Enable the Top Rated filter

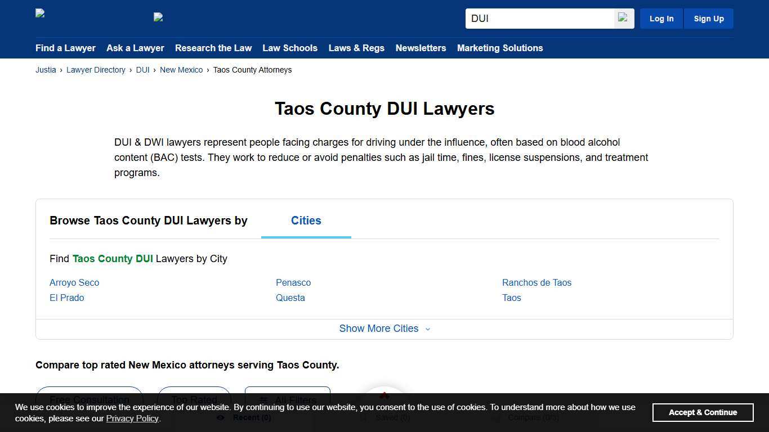coord(194,400)
